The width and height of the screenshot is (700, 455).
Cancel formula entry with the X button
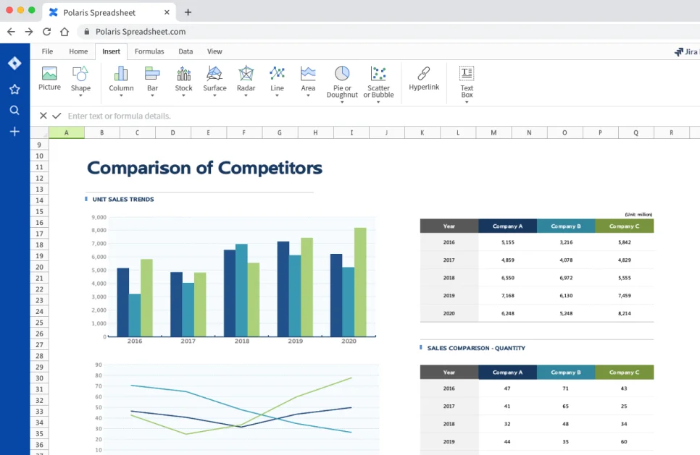point(43,116)
